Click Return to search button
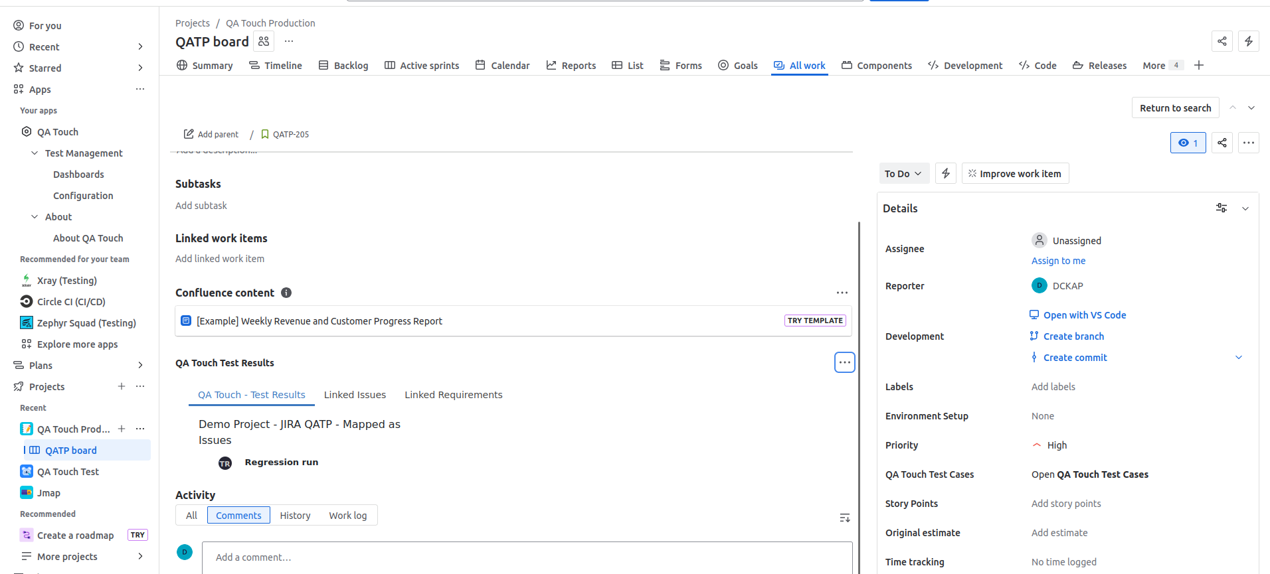 coord(1175,108)
